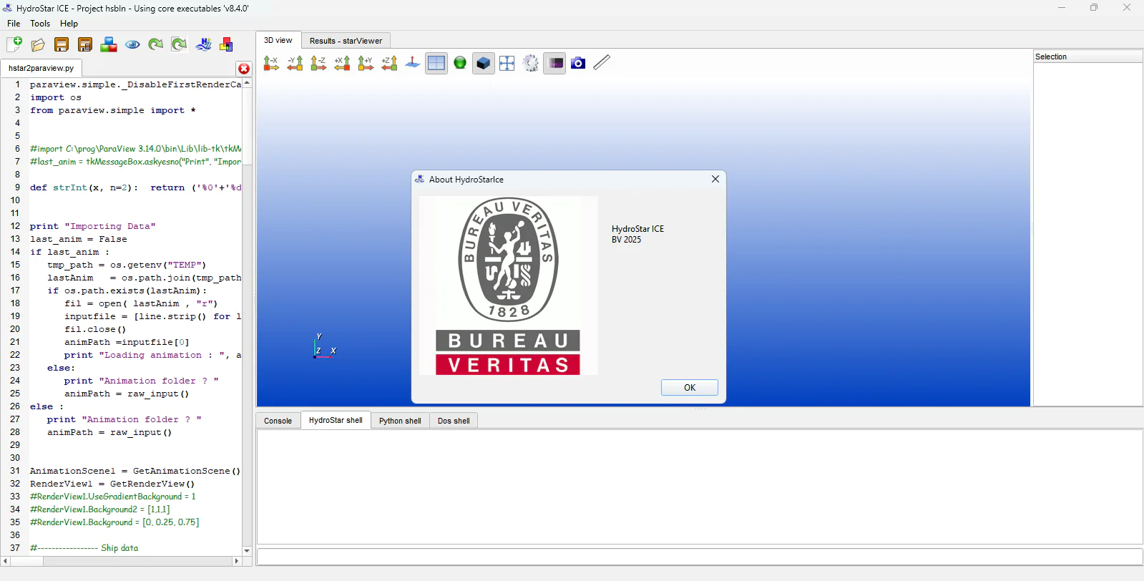The height and width of the screenshot is (581, 1144).
Task: Click the code line "RenderView1 = GetRenderView()"
Action: (x=112, y=484)
